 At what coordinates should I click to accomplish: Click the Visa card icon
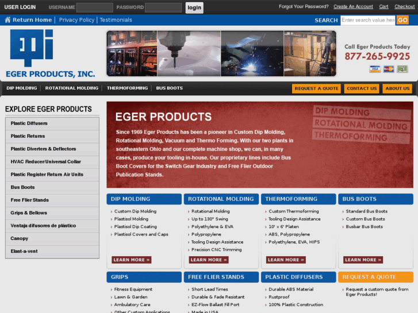pyautogui.click(x=375, y=69)
